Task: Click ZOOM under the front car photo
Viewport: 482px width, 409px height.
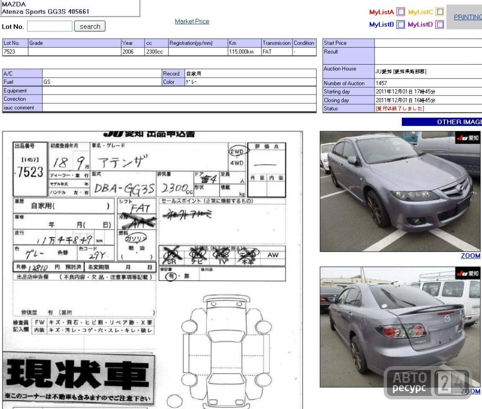Action: (470, 256)
